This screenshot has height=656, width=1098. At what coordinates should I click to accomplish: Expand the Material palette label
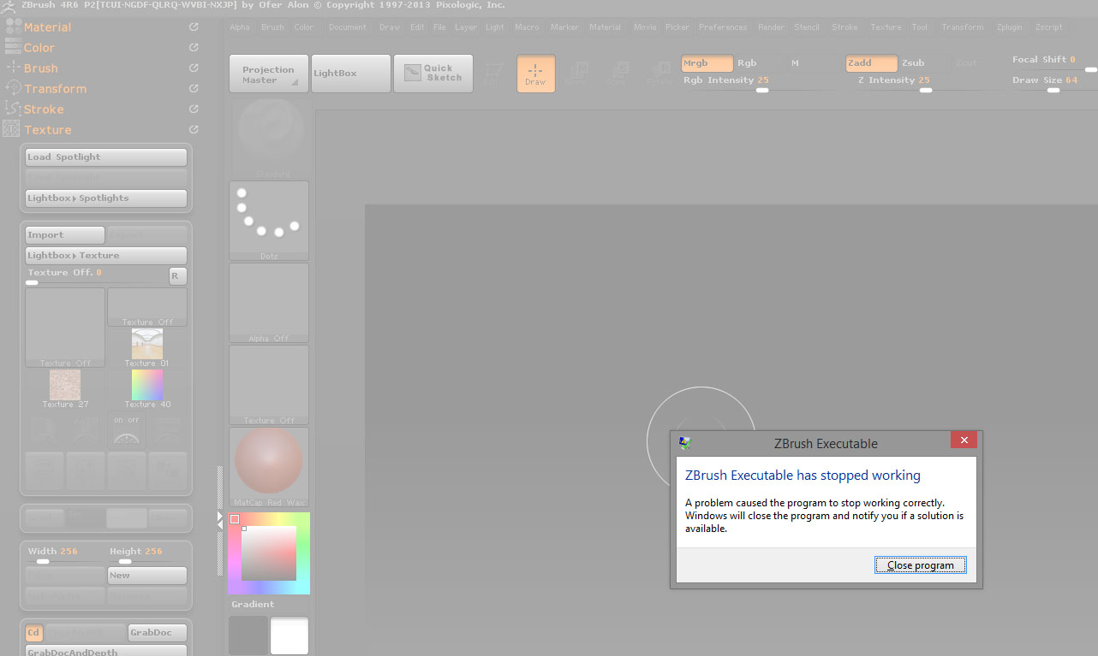coord(47,27)
